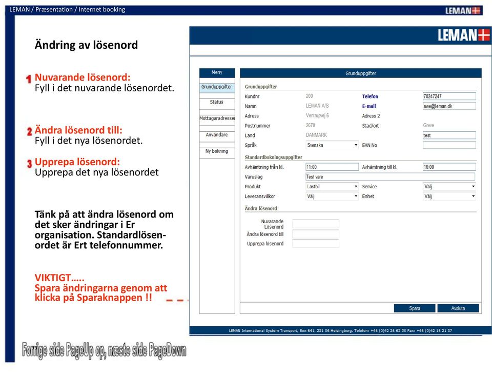This screenshot has height=372, width=492.
Task: Click the E-mail label
Action: [x=369, y=106]
